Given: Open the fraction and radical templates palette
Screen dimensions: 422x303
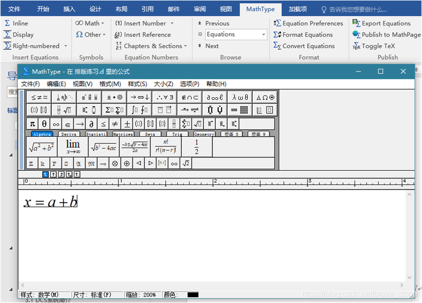Looking at the screenshot, I should point(64,110).
